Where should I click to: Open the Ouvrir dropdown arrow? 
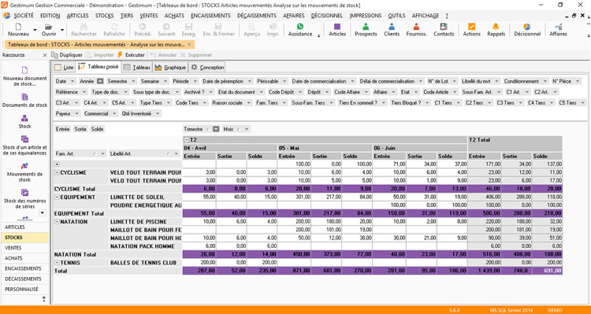click(x=62, y=30)
